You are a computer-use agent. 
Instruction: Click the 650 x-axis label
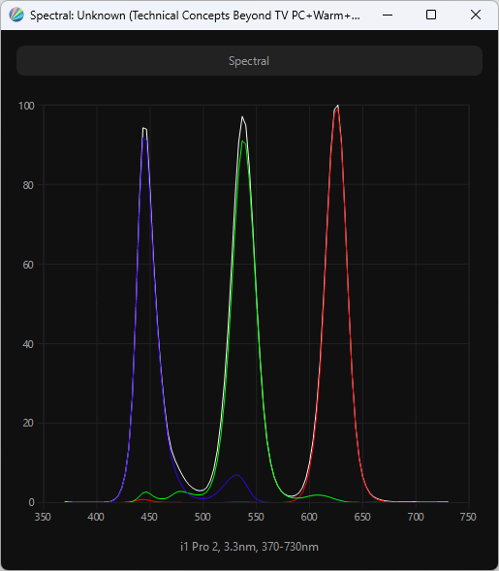point(362,517)
